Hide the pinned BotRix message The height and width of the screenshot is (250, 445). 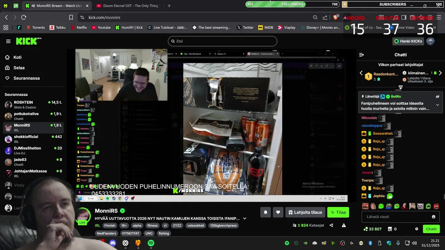point(437,97)
